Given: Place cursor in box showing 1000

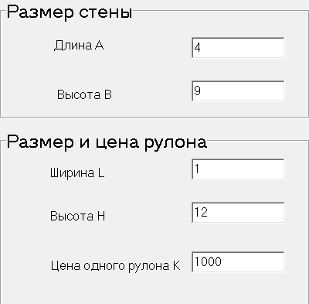Looking at the screenshot, I should [x=238, y=262].
